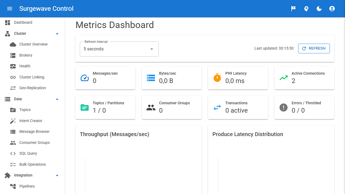Click the '1 / 0' topics partitions value
The height and width of the screenshot is (194, 345).
99,110
